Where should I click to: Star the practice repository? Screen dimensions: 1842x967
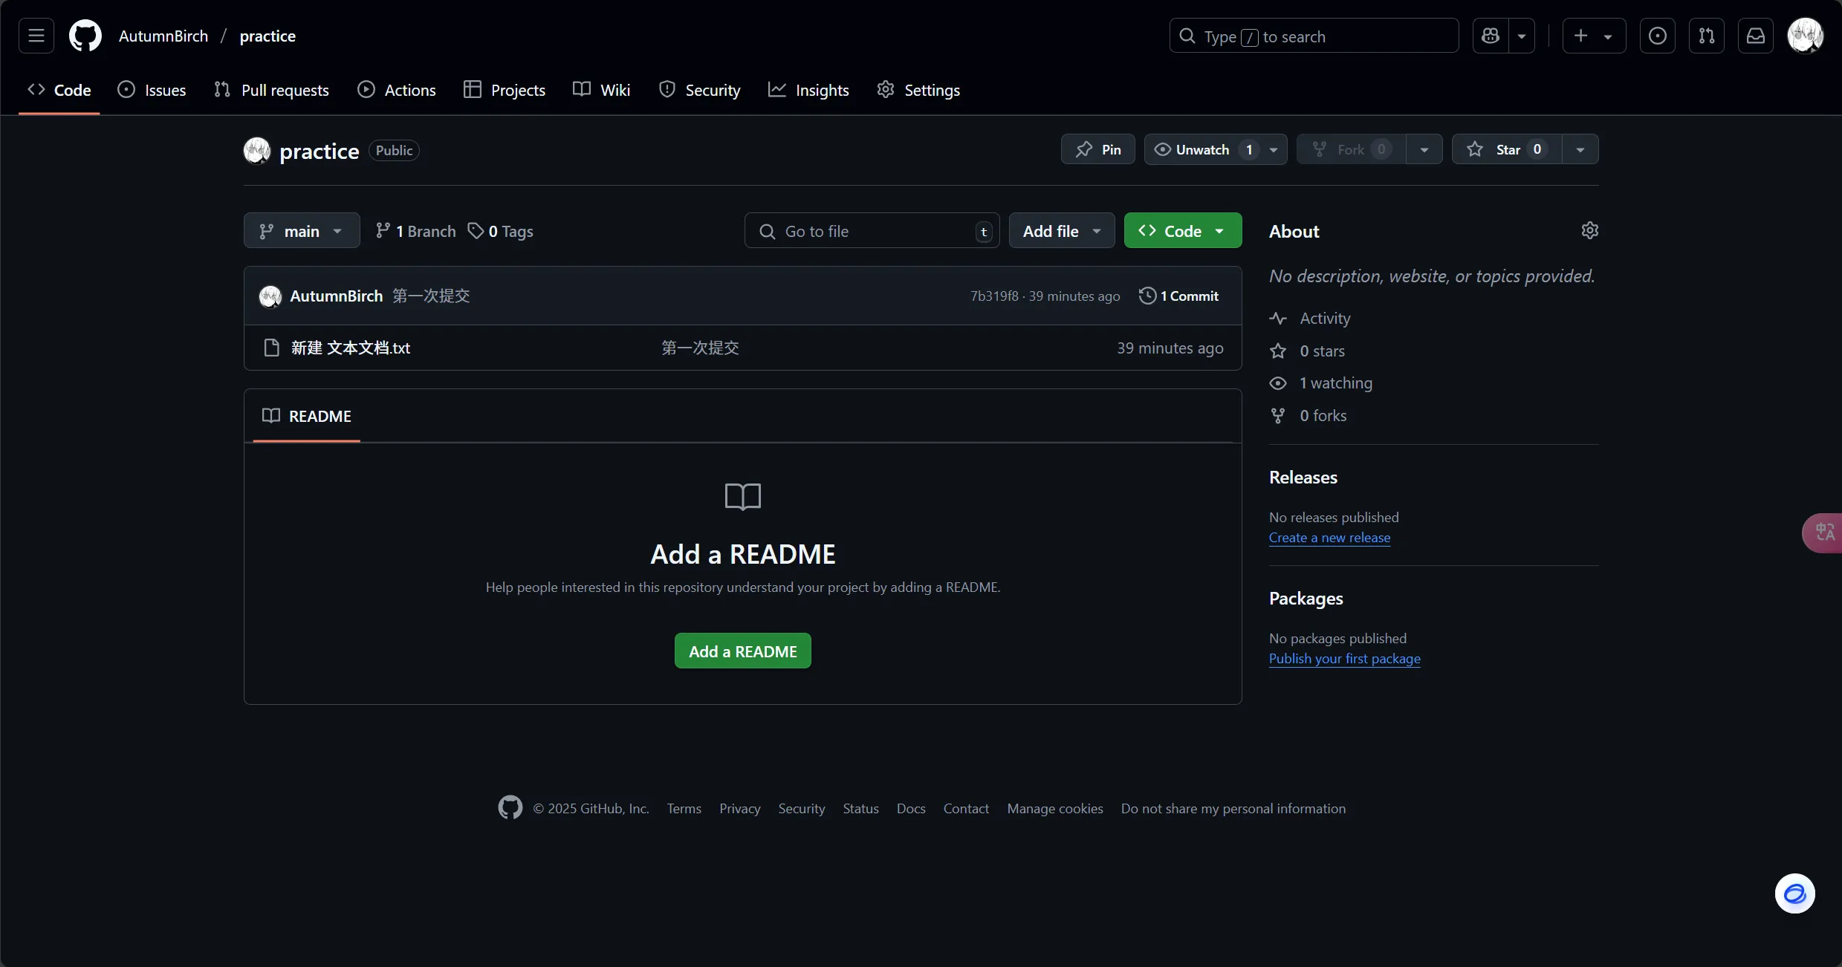coord(1507,149)
